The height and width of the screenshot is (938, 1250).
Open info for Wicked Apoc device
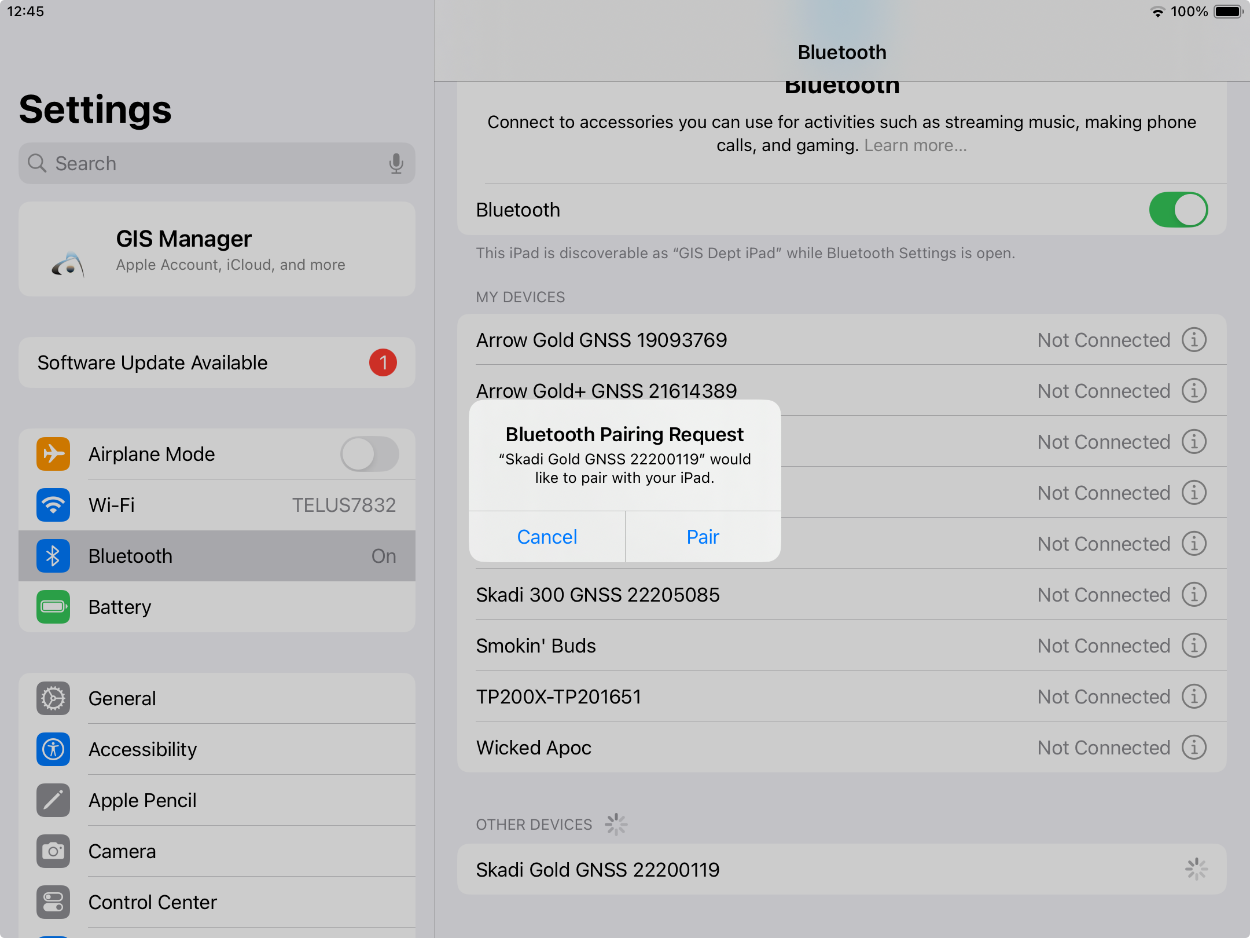pyautogui.click(x=1194, y=748)
